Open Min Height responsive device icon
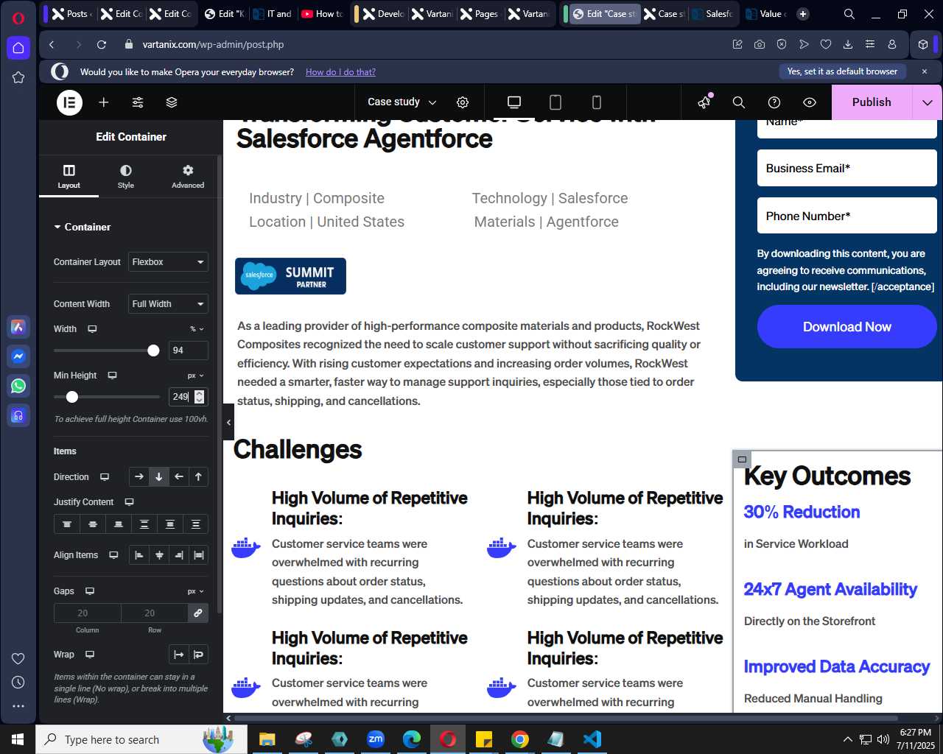The image size is (943, 754). click(112, 376)
